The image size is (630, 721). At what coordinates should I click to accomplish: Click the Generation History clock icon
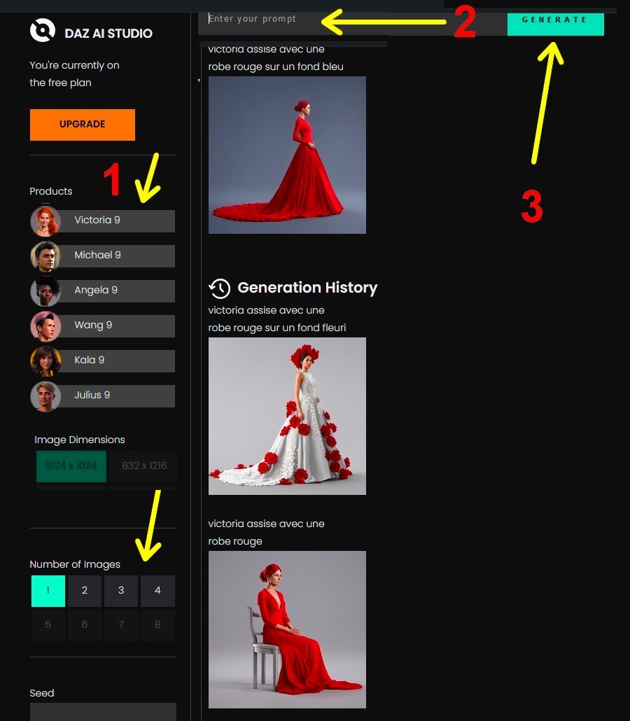219,288
